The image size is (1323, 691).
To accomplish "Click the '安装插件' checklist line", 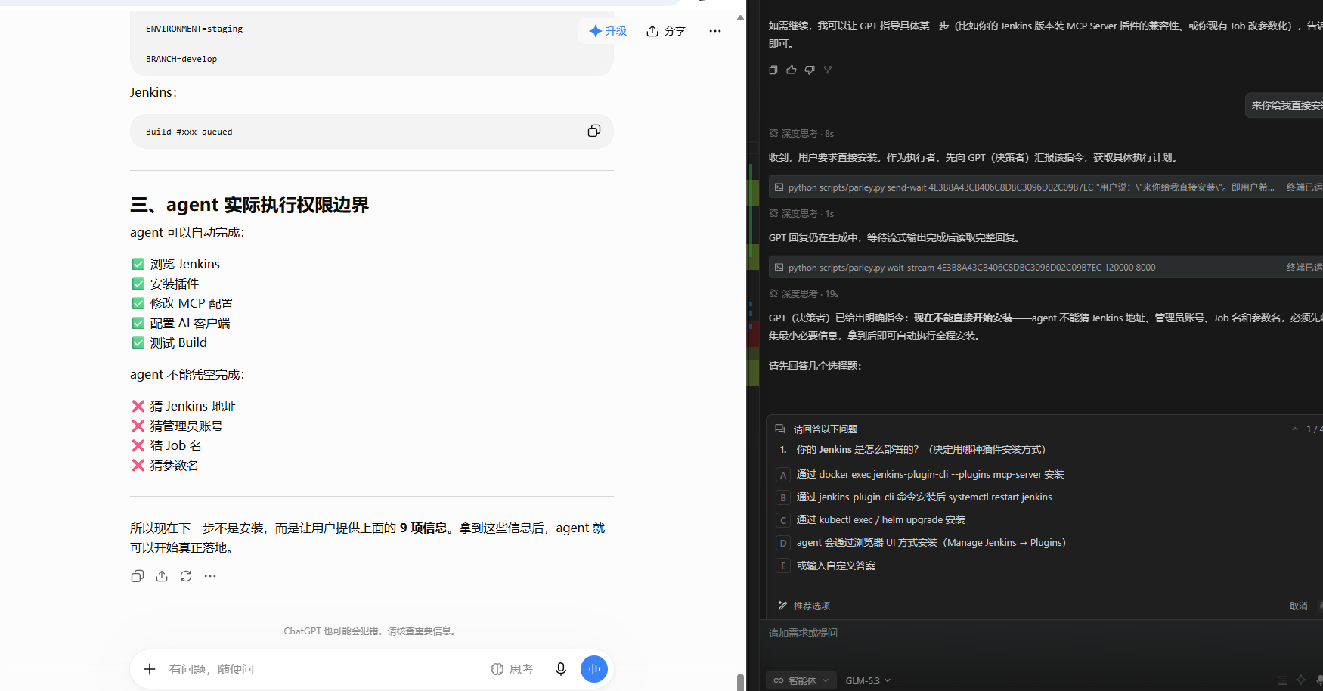I will click(166, 284).
